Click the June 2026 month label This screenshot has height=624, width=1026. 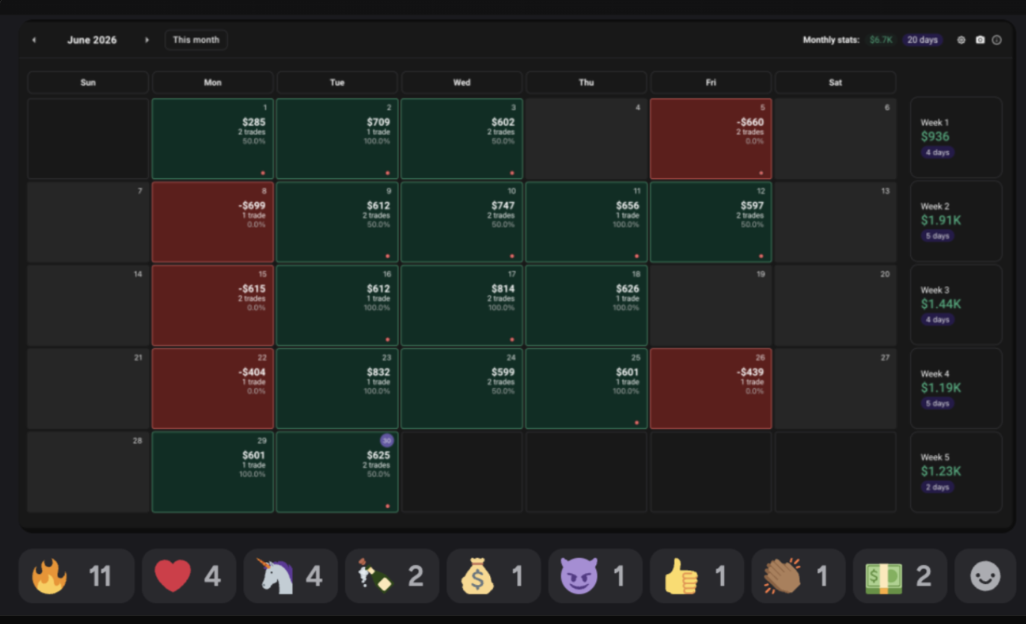click(92, 40)
